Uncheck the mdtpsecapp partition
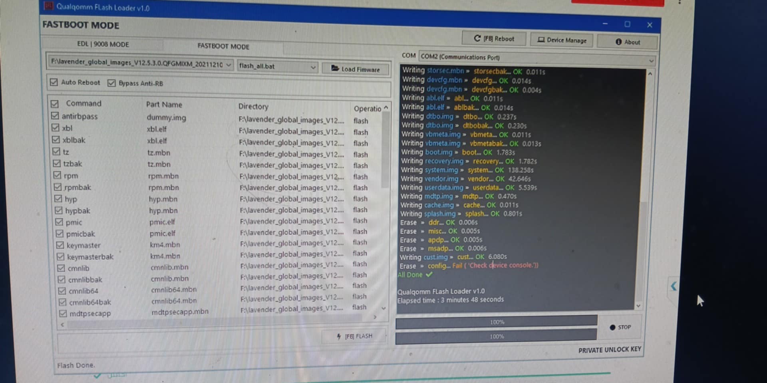Screen dimensions: 767x383 [x=63, y=314]
